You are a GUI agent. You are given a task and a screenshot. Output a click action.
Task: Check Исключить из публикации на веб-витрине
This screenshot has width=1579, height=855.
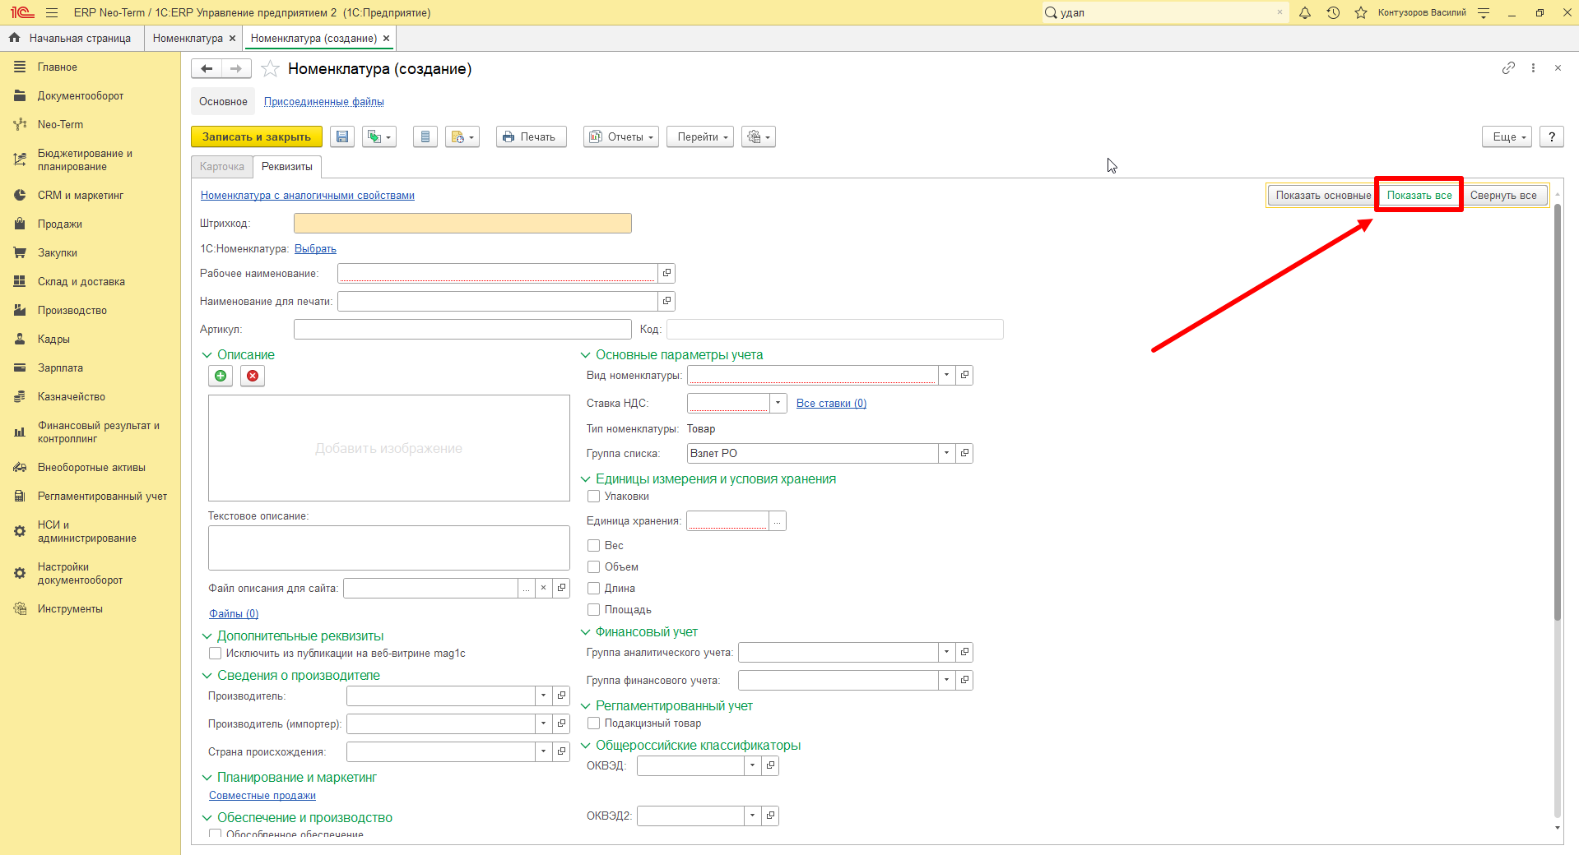pos(215,654)
